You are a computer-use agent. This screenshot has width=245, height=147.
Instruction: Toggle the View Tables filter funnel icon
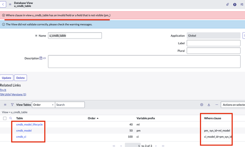coord(12,105)
